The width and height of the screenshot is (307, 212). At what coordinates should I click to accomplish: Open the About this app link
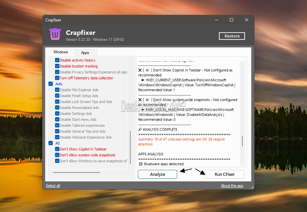(232, 186)
